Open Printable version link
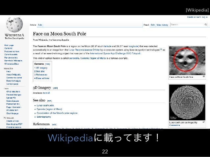210x157 pixels. (x=14, y=127)
